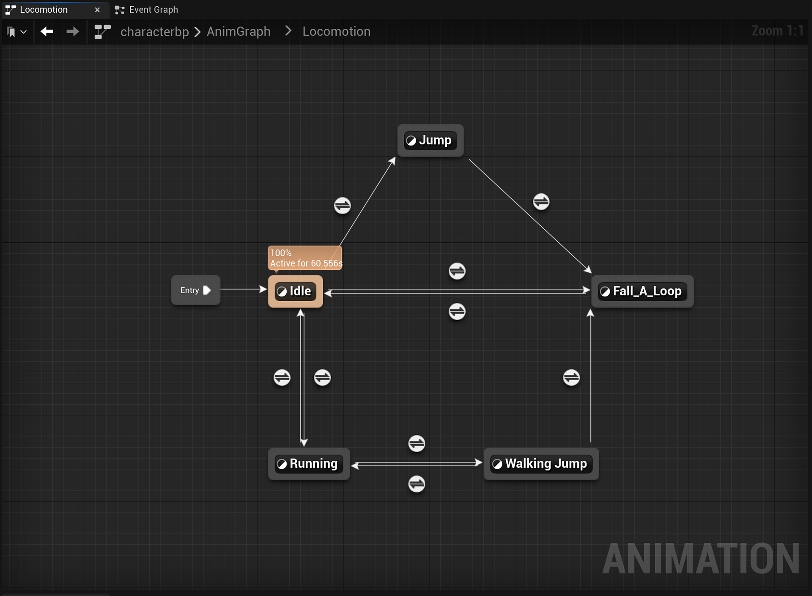Go to AnimGraph in breadcrumb
The image size is (812, 596).
(x=239, y=31)
